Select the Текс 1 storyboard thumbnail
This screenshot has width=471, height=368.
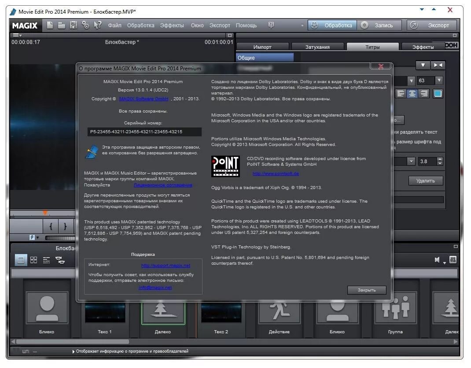pos(104,313)
